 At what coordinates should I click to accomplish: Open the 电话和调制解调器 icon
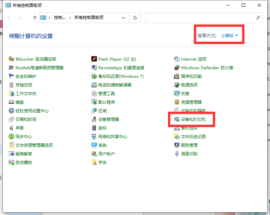(x=94, y=85)
